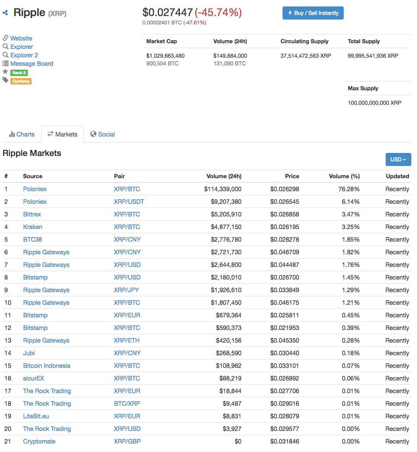The height and width of the screenshot is (452, 417).
Task: Click the $1,029,663,480 market cap value
Action: click(x=165, y=56)
